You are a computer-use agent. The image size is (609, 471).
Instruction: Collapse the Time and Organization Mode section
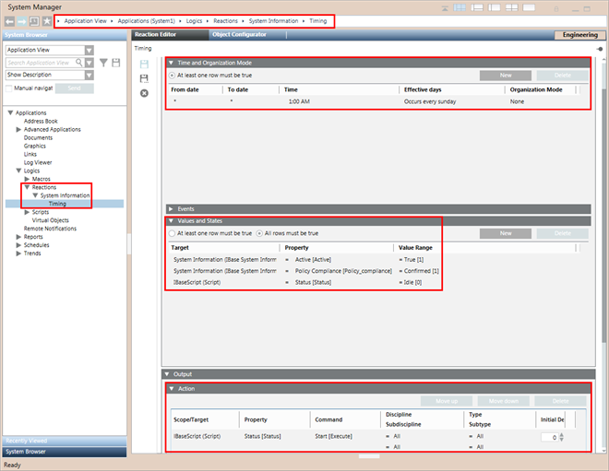coord(171,63)
